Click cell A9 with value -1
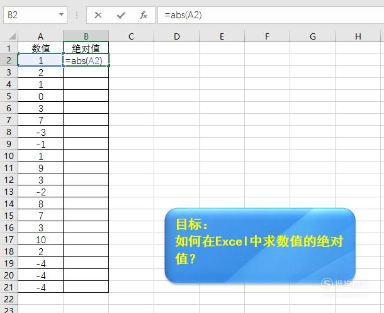 click(x=41, y=144)
